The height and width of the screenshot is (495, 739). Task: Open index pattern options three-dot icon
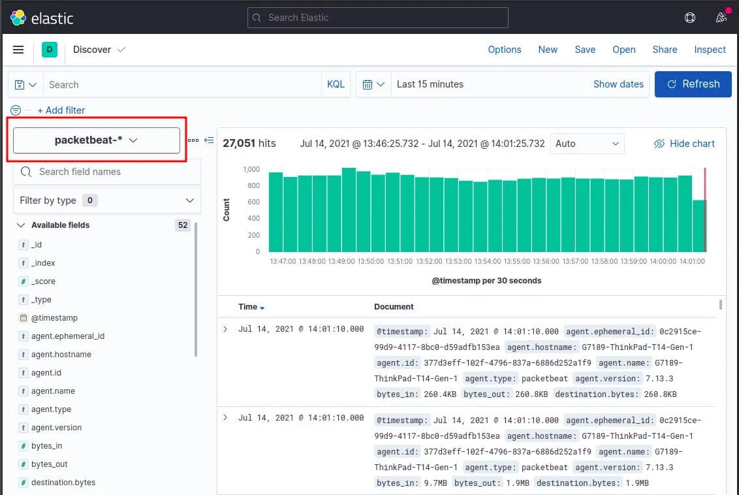(x=193, y=140)
